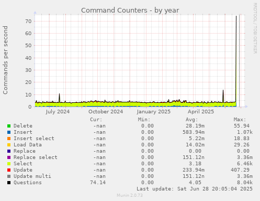Click the Delete average value 28.19m

[195, 126]
